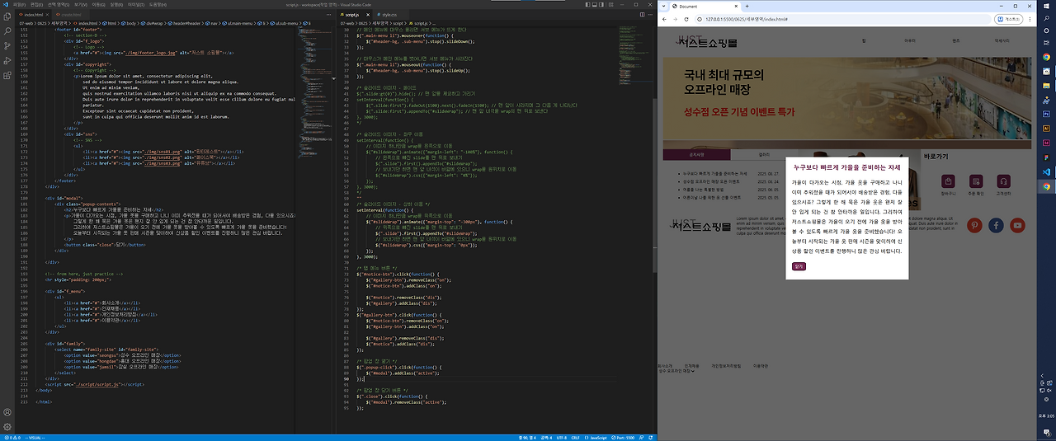
Task: Click the 팬츠 navigation link on webpage
Action: [x=955, y=40]
